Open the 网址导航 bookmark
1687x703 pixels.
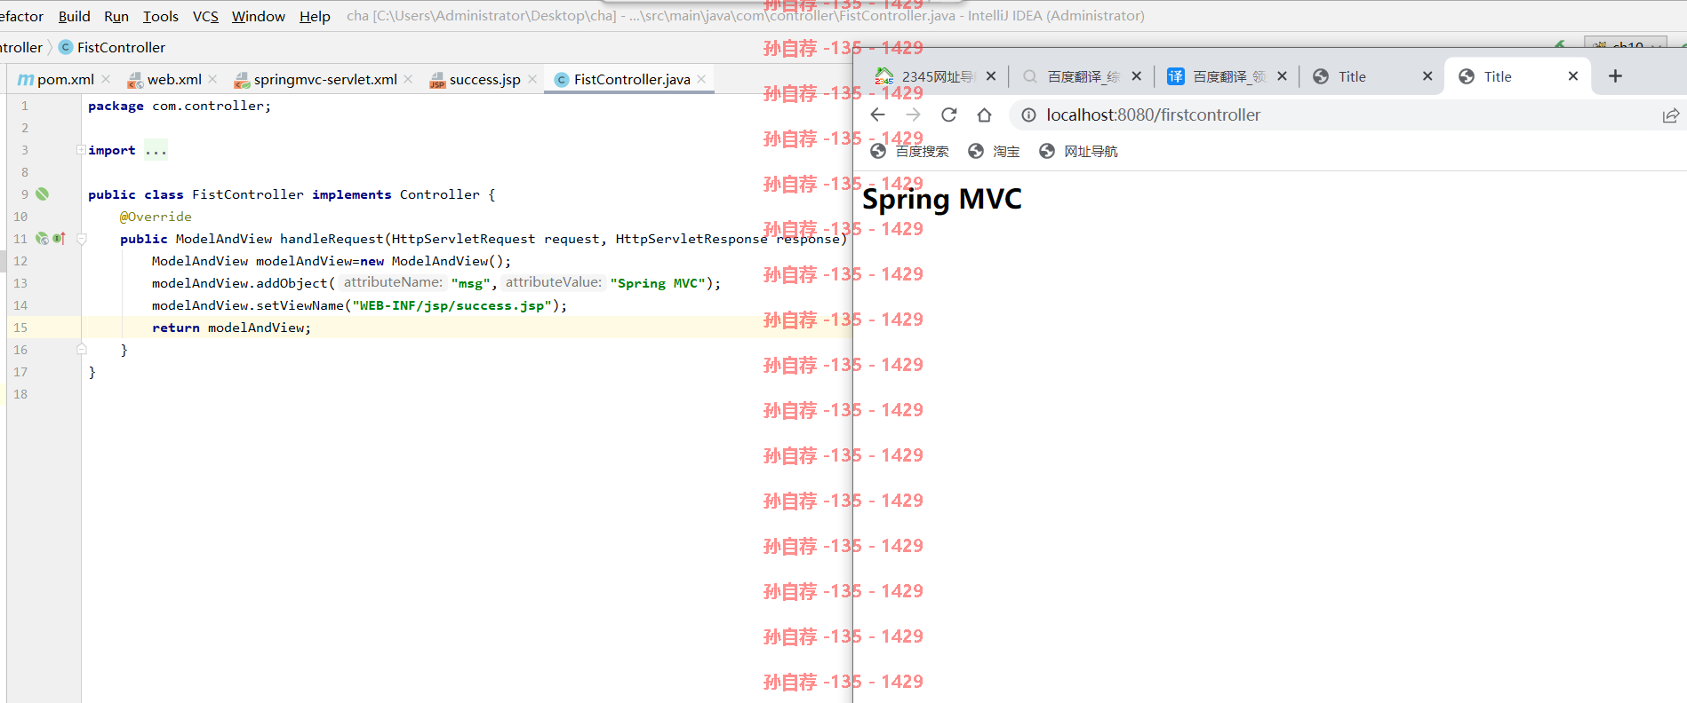(x=1078, y=151)
